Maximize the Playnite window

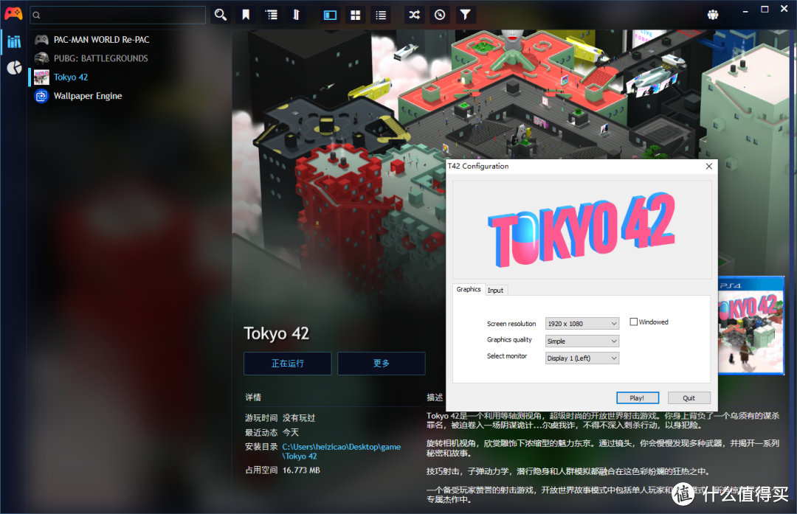[x=765, y=10]
